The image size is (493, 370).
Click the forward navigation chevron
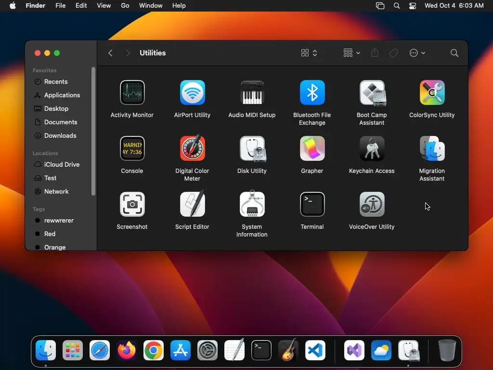click(128, 53)
